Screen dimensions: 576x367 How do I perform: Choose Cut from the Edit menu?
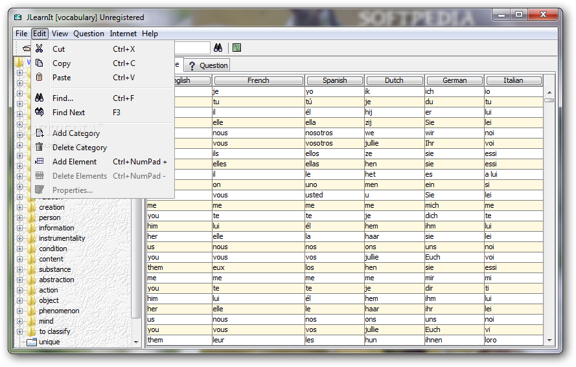[103, 49]
